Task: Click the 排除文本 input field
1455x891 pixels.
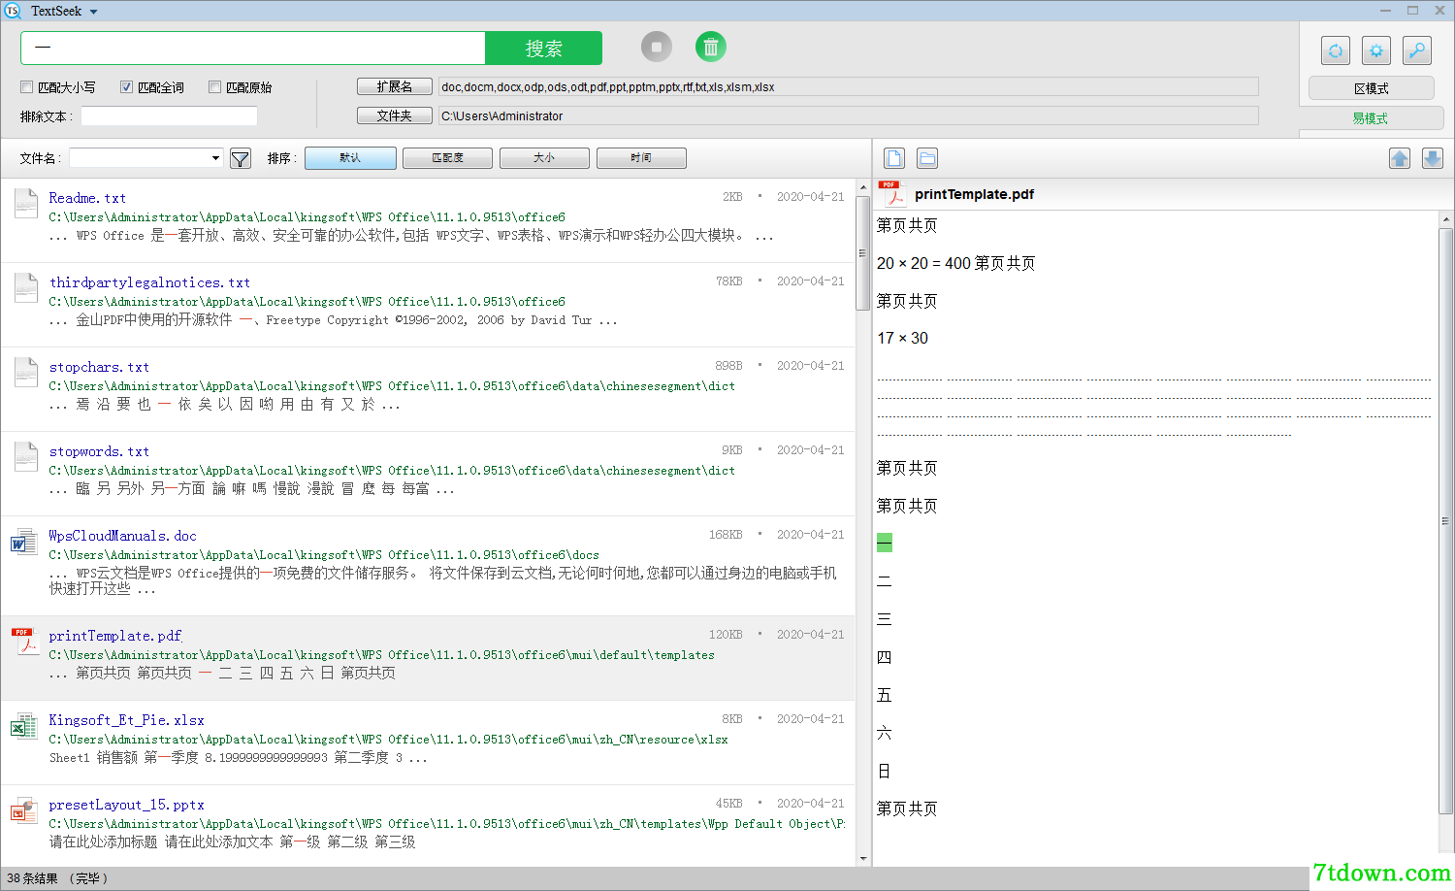Action: [x=169, y=116]
